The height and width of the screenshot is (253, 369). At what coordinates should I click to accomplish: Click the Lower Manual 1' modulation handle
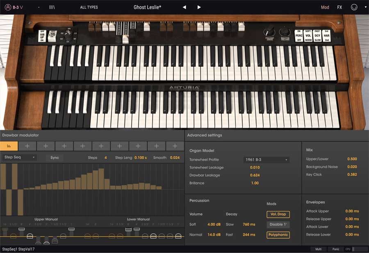pos(178,236)
